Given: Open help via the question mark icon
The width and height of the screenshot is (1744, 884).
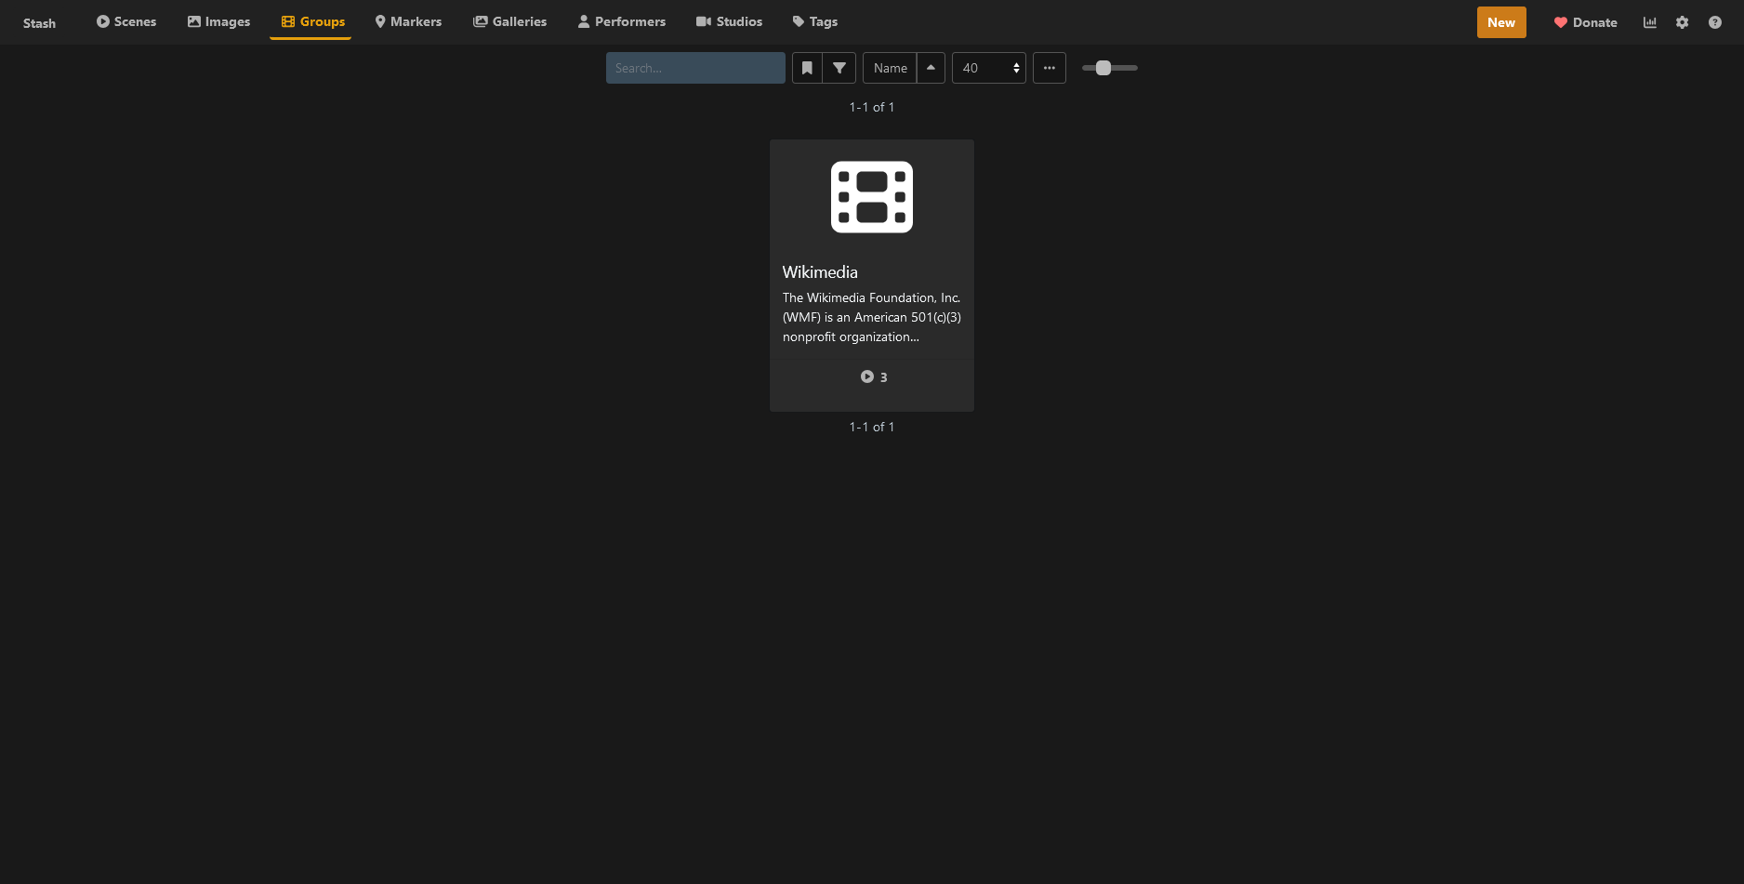Looking at the screenshot, I should 1715,22.
